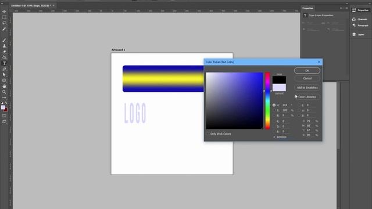The image size is (372, 209).
Task: Click the Type Layer Properties T icon
Action: (x=305, y=15)
